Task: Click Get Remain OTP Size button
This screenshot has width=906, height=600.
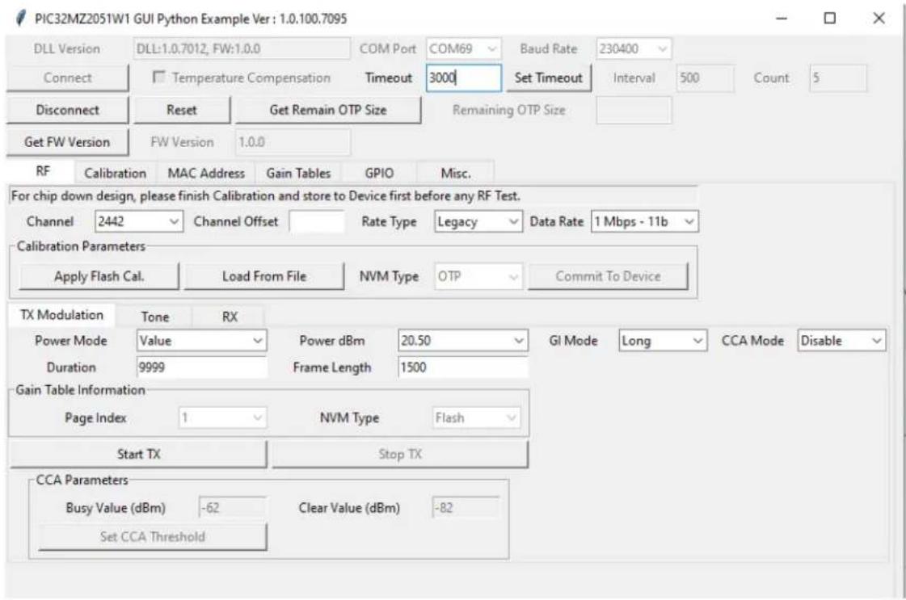Action: 327,110
